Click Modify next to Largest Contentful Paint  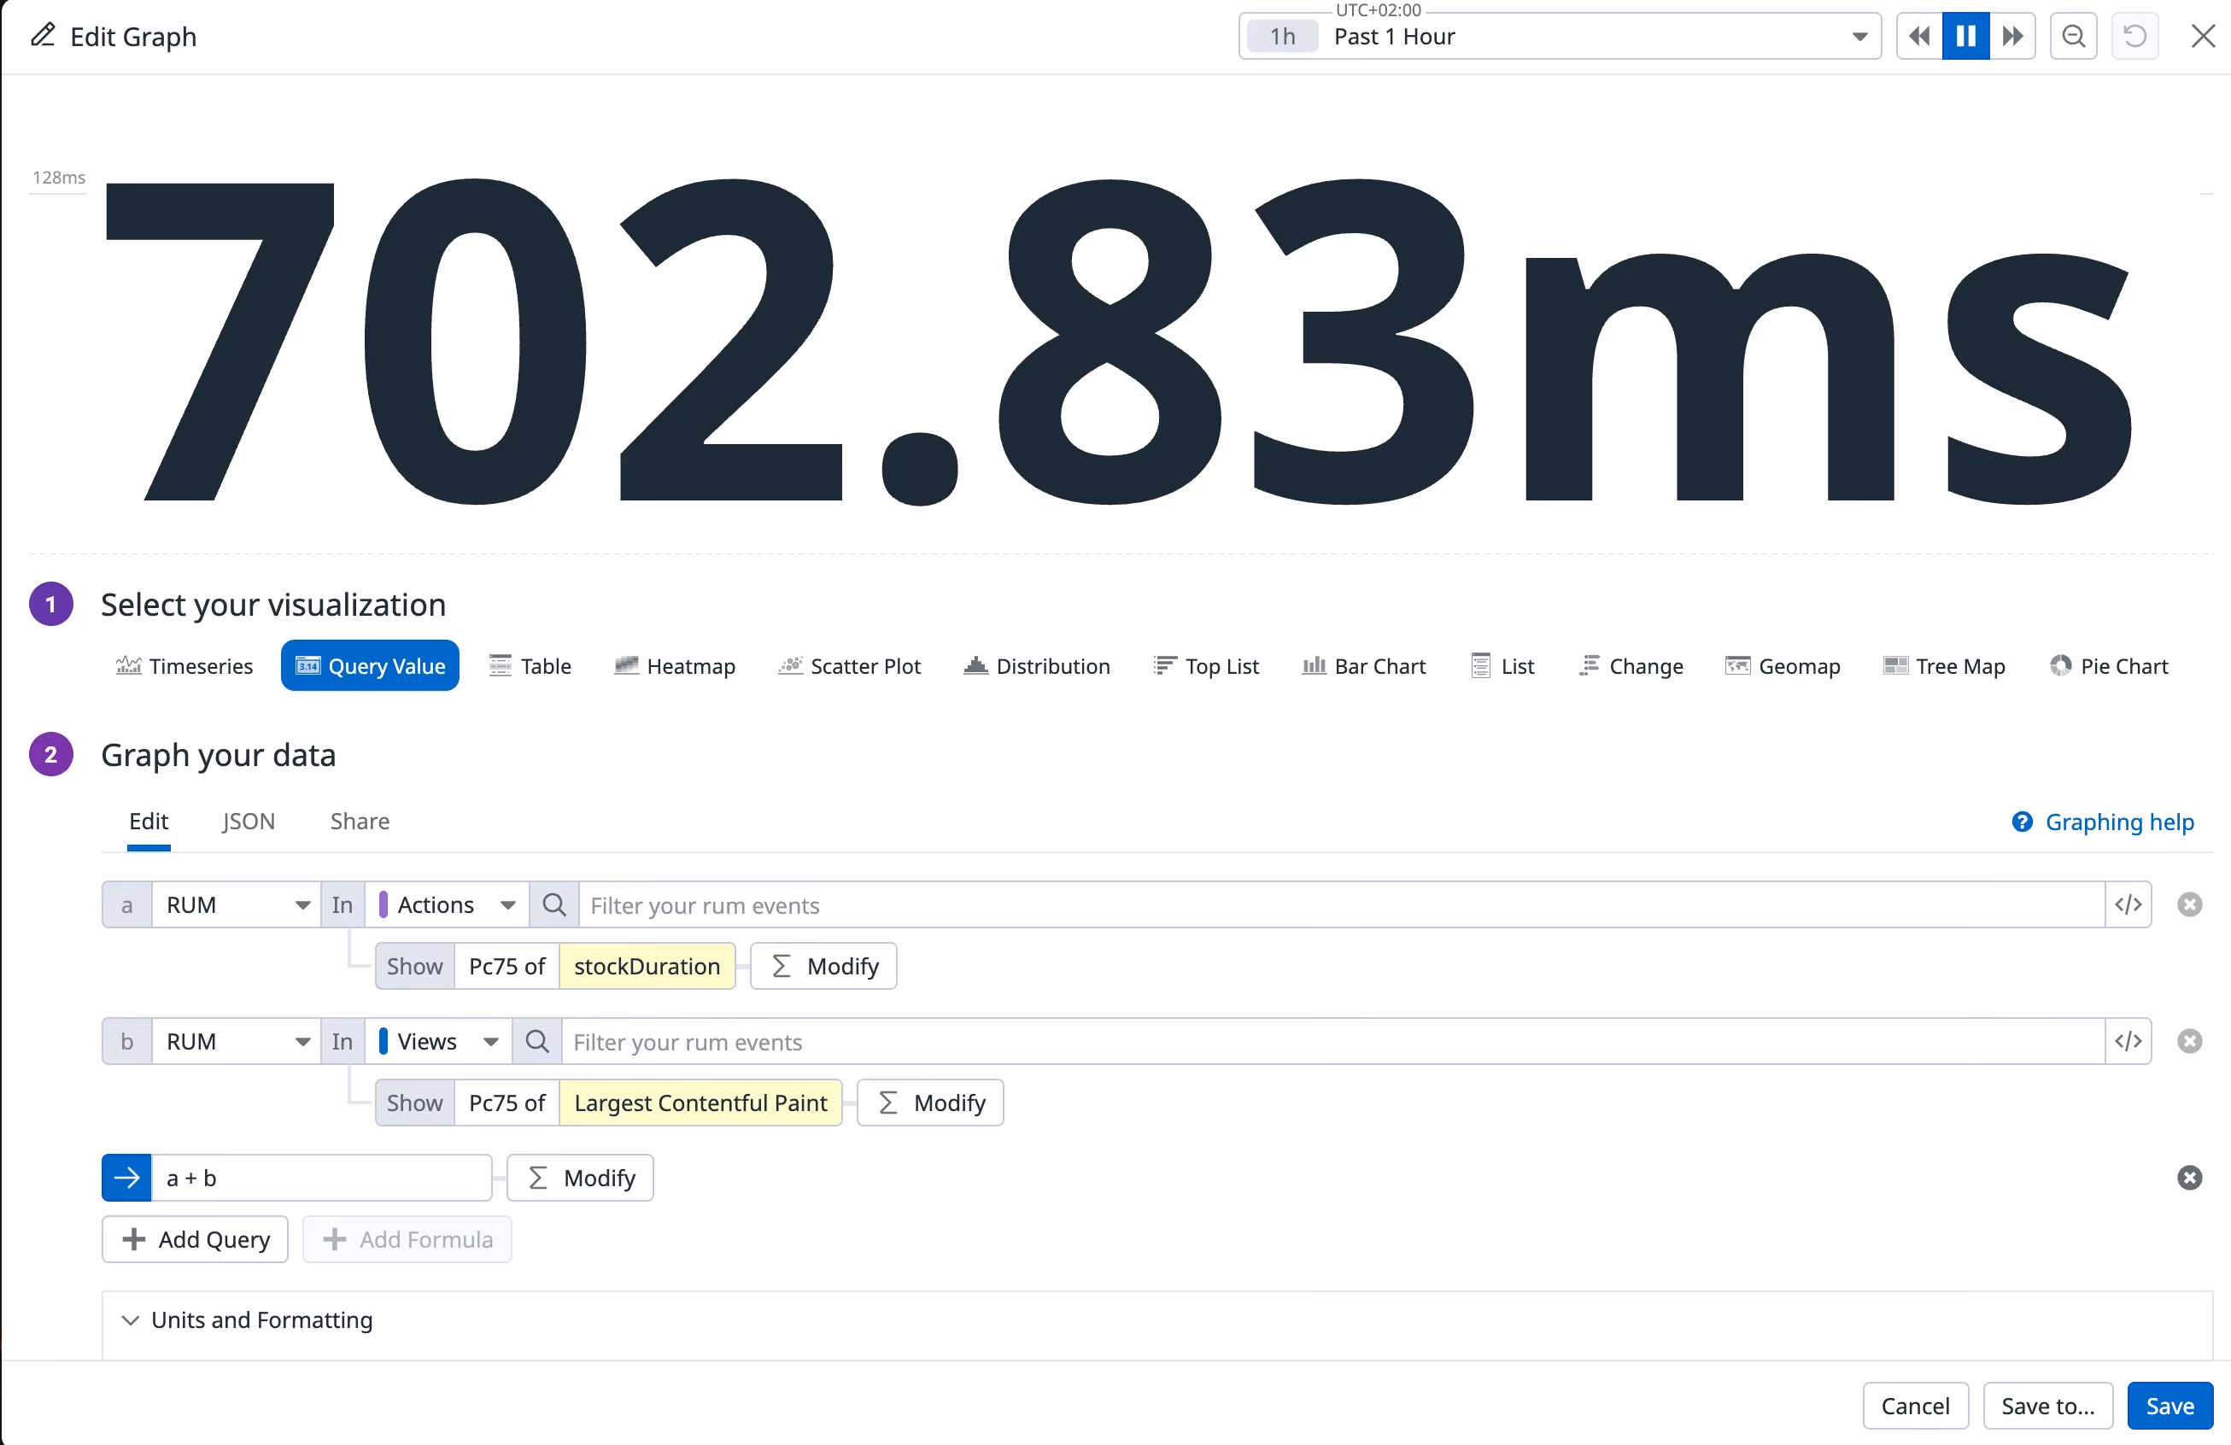[x=931, y=1103]
